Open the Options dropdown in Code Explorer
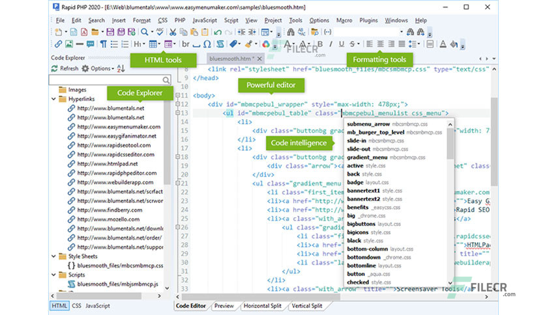The image size is (545, 315). click(x=98, y=68)
